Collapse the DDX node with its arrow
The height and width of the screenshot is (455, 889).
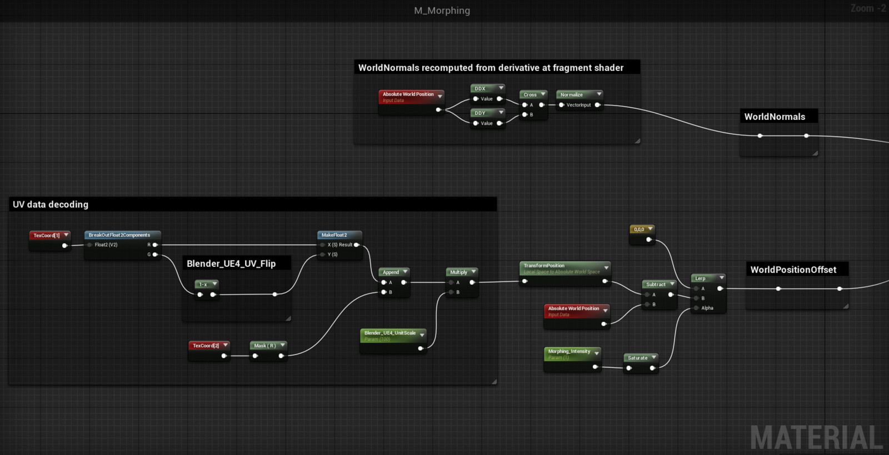tap(501, 88)
